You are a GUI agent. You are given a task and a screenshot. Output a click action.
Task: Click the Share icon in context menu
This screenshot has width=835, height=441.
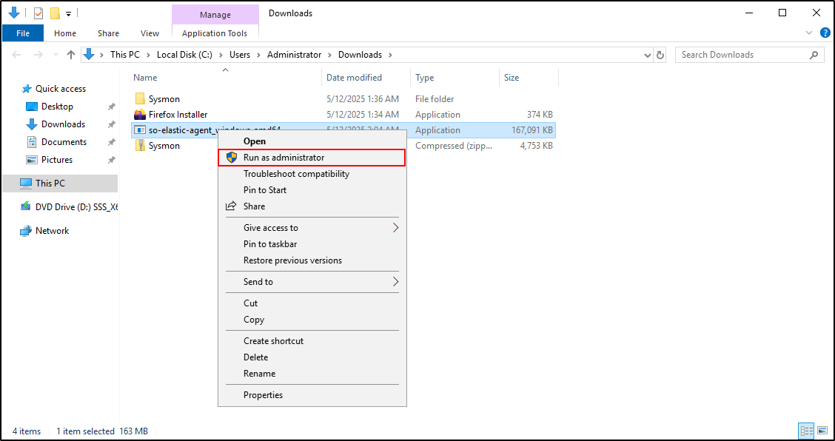(x=230, y=206)
